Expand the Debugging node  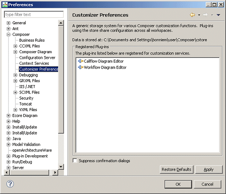pyautogui.click(x=15, y=75)
